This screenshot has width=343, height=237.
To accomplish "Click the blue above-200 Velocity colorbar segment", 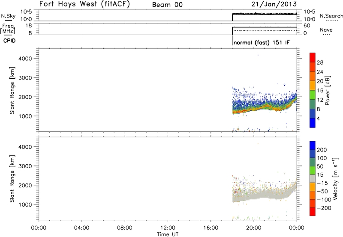I will (x=313, y=145).
